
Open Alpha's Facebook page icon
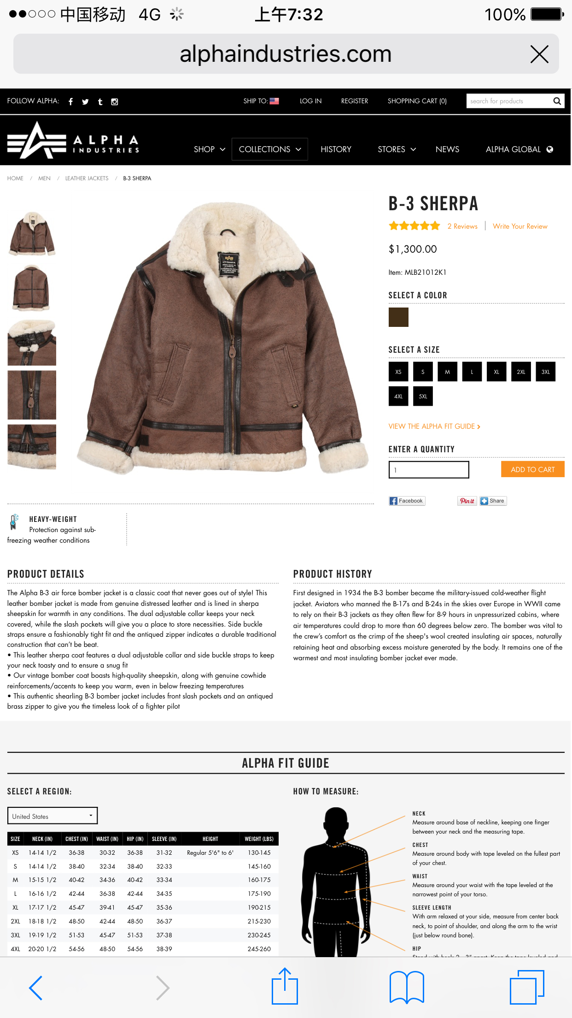pos(70,101)
